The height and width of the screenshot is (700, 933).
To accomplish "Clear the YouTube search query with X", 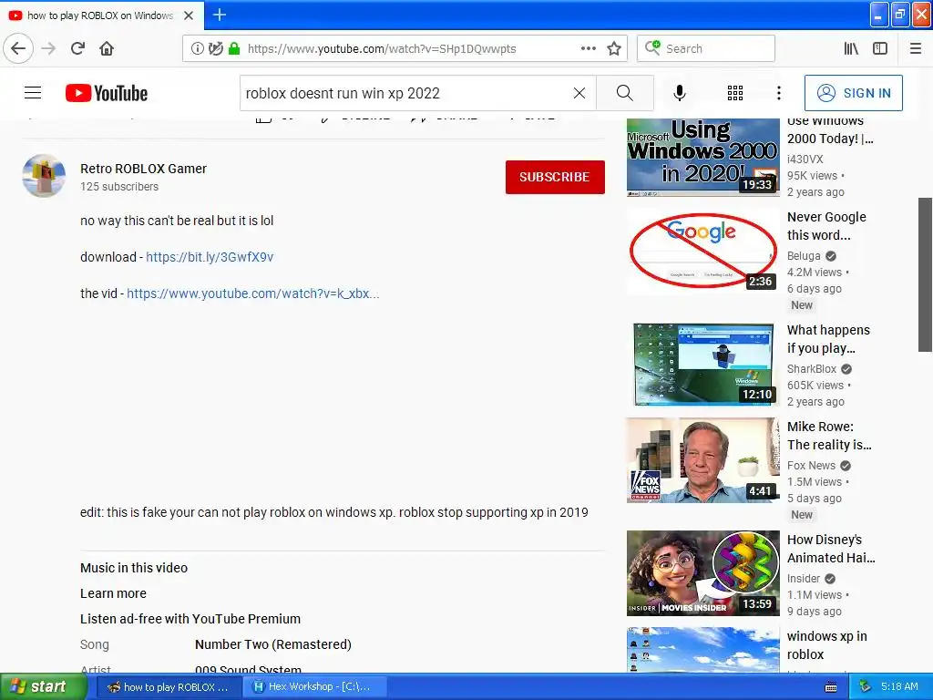I will 579,93.
